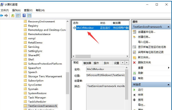Select the SoftwareProtectionPlatform tree folder
172x110 pixels.
(x=45, y=64)
